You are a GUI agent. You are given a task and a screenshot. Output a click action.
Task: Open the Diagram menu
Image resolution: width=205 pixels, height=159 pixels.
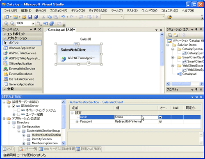98,11
